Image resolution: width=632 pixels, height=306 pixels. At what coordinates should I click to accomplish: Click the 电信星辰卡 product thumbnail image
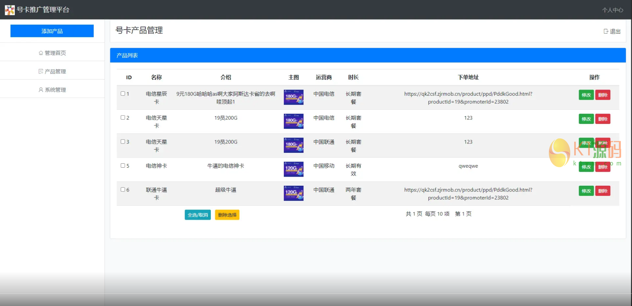point(294,97)
